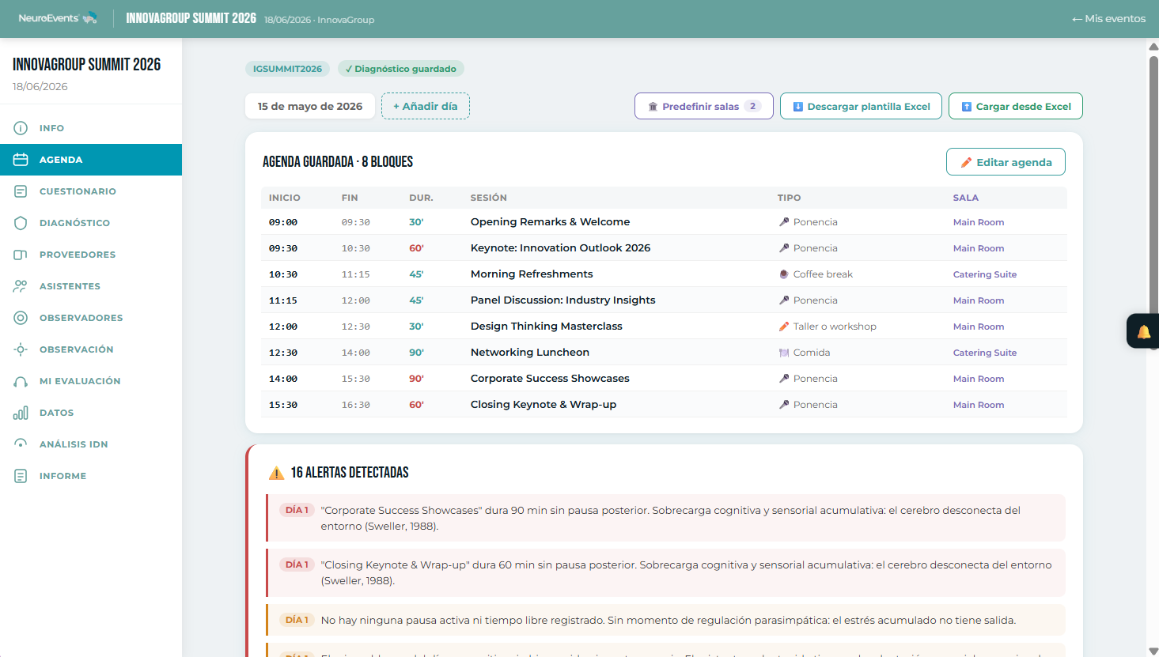
Task: Click the Informe document icon
Action: tap(21, 476)
